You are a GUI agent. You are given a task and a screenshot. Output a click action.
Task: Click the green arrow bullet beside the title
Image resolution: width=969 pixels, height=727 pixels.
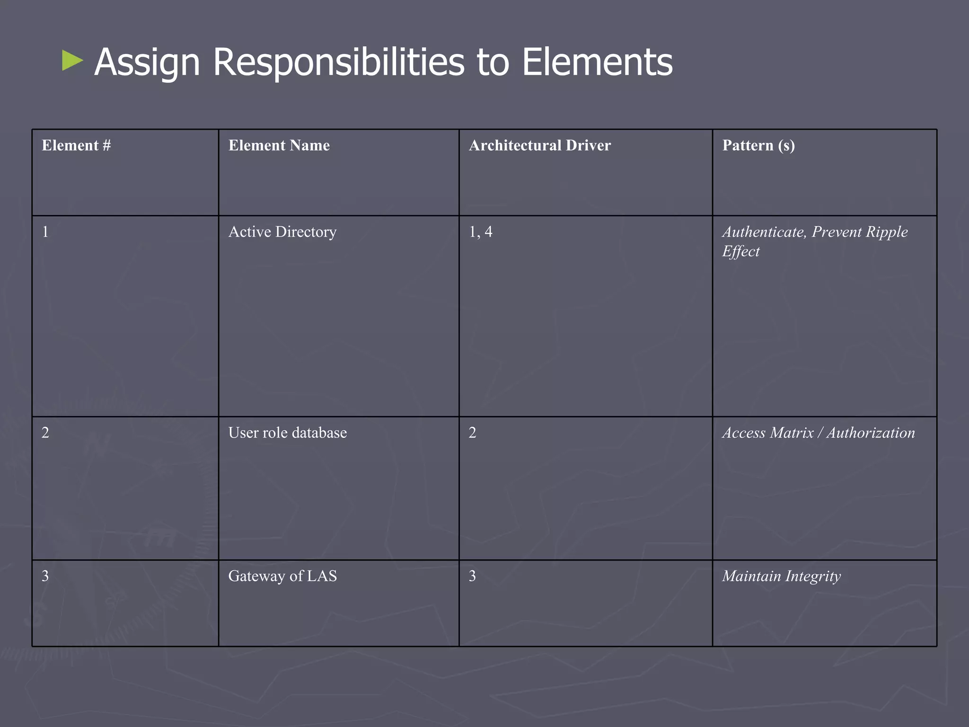tap(72, 61)
